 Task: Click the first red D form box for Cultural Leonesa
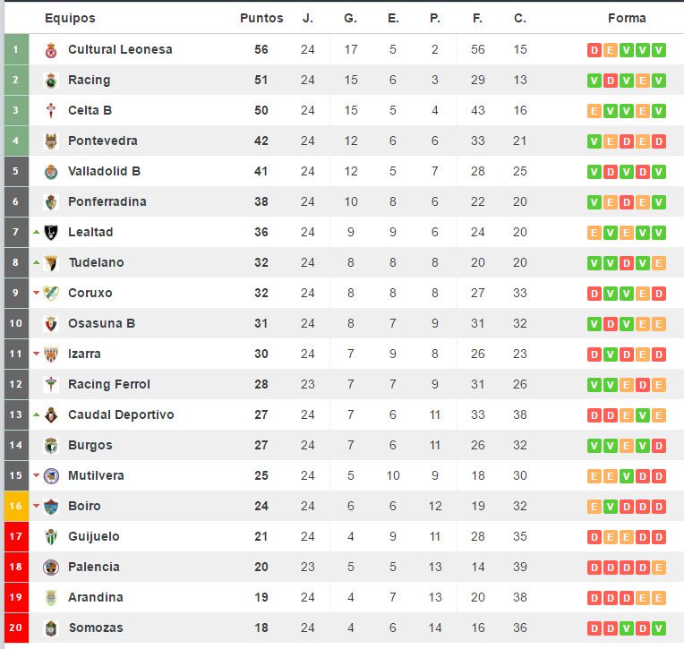594,50
